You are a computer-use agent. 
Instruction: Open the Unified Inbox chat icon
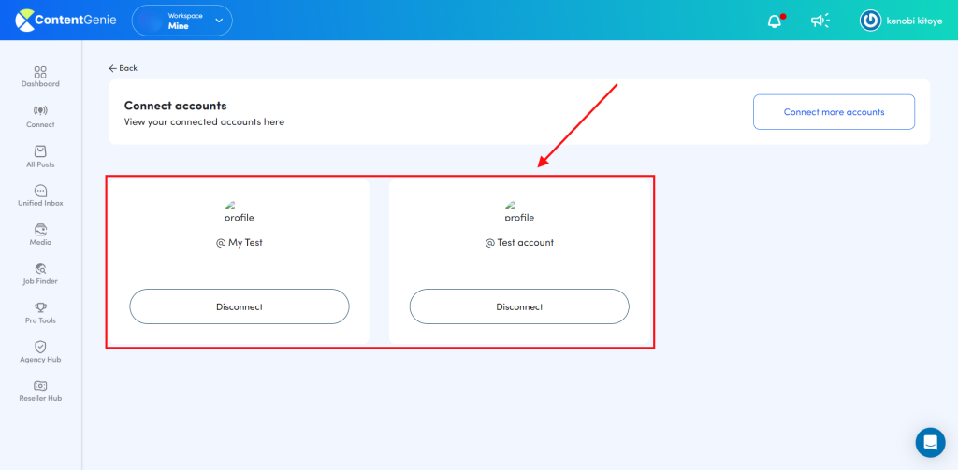click(40, 191)
